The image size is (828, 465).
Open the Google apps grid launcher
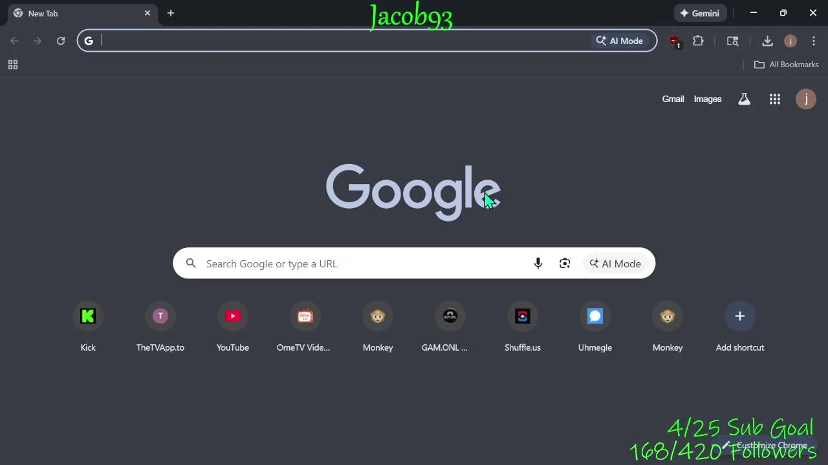775,99
